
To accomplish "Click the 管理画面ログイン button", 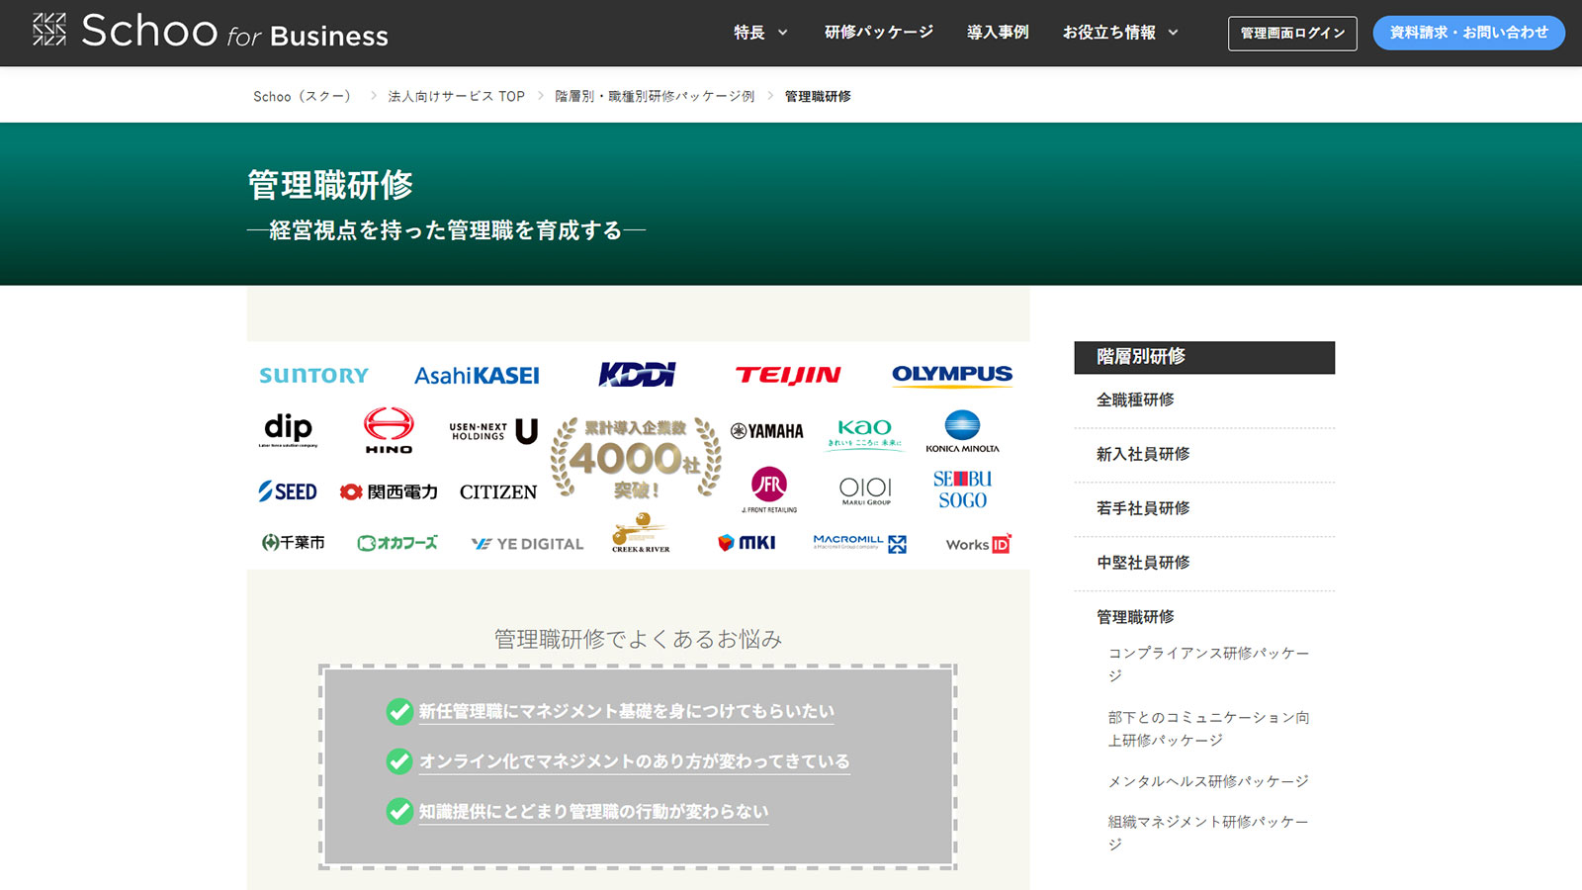I will [x=1292, y=33].
